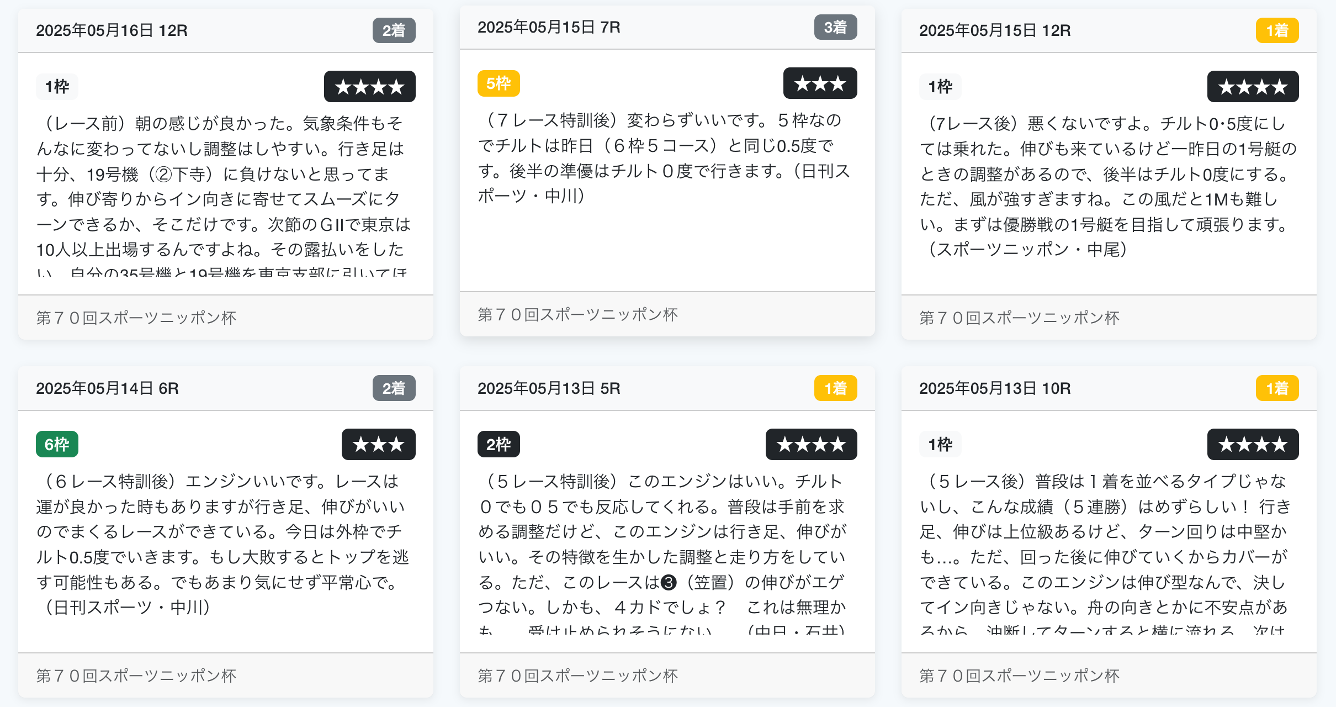Click the gray 3着 result badge

pyautogui.click(x=835, y=27)
